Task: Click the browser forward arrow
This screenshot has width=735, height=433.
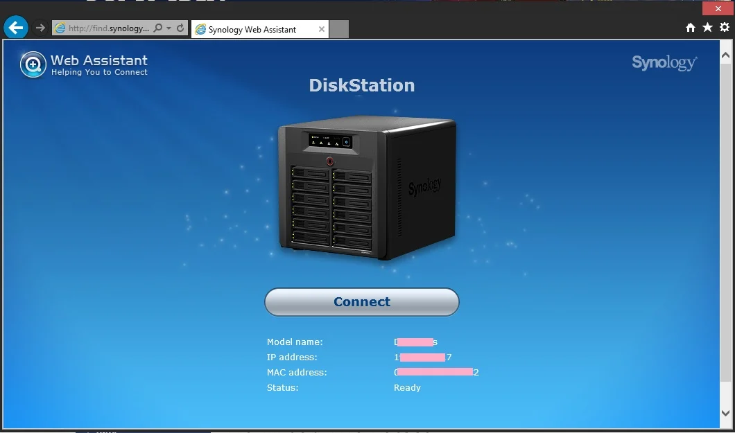Action: [41, 28]
